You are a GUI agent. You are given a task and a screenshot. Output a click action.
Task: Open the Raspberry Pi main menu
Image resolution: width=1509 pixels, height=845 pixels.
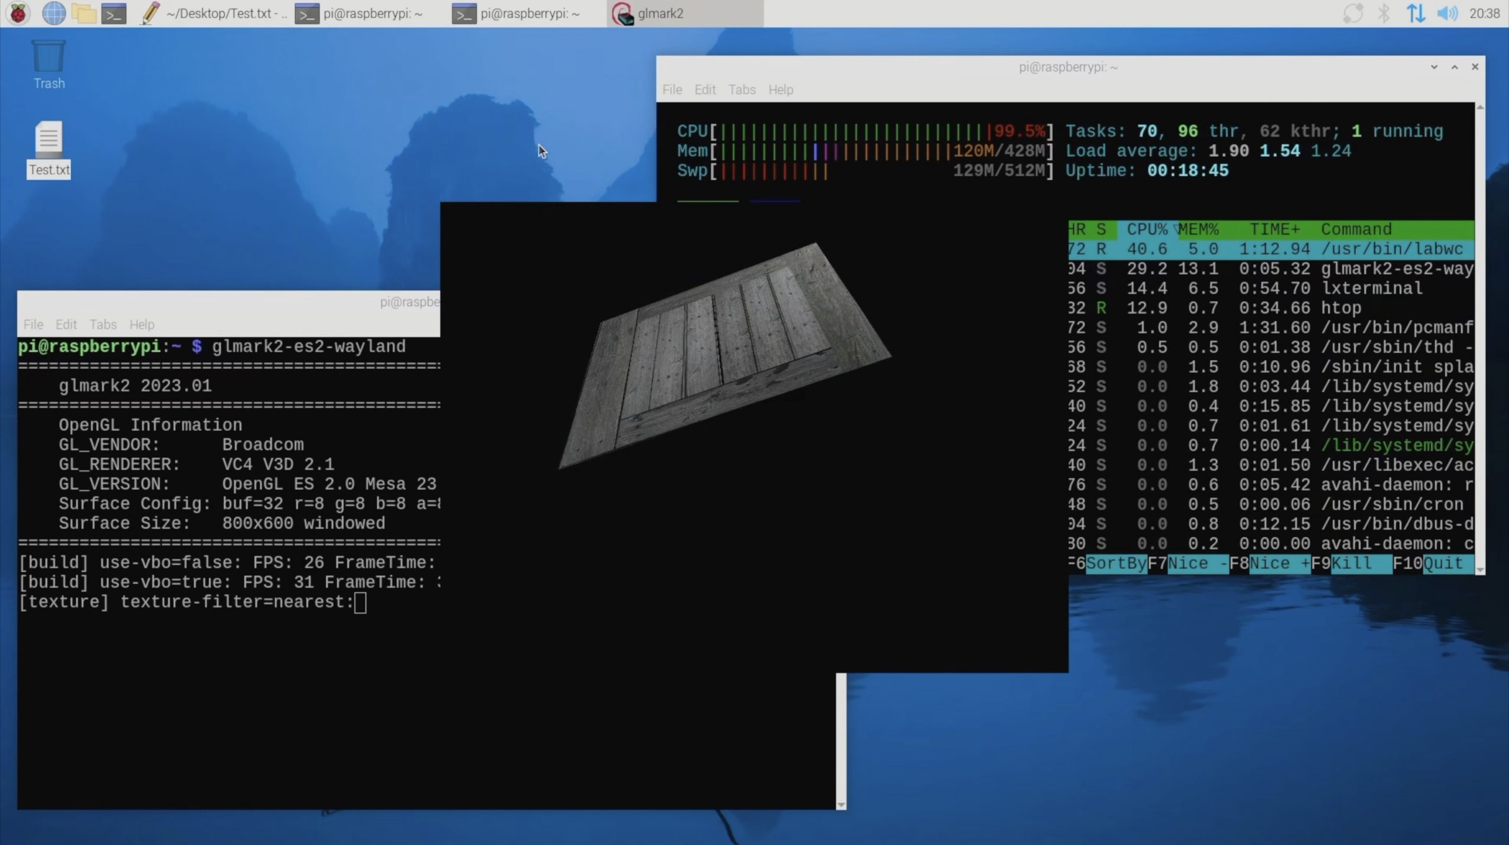[18, 13]
